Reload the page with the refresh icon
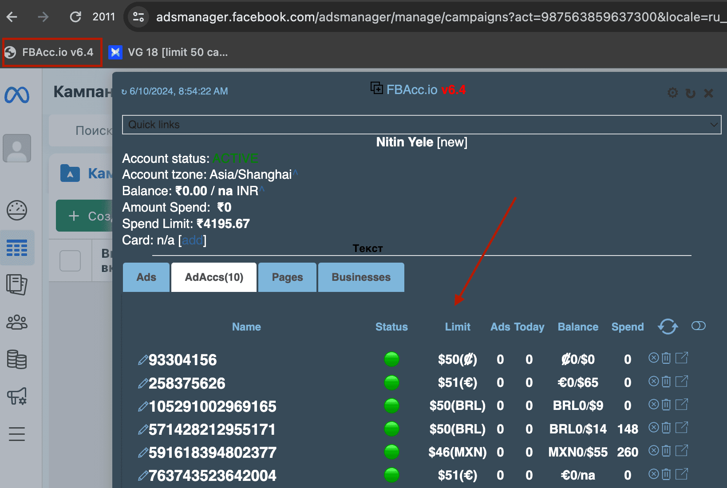This screenshot has width=727, height=488. point(75,17)
